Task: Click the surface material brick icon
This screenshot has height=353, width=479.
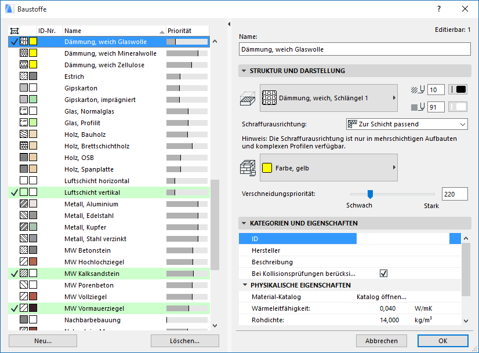Action: click(x=248, y=168)
